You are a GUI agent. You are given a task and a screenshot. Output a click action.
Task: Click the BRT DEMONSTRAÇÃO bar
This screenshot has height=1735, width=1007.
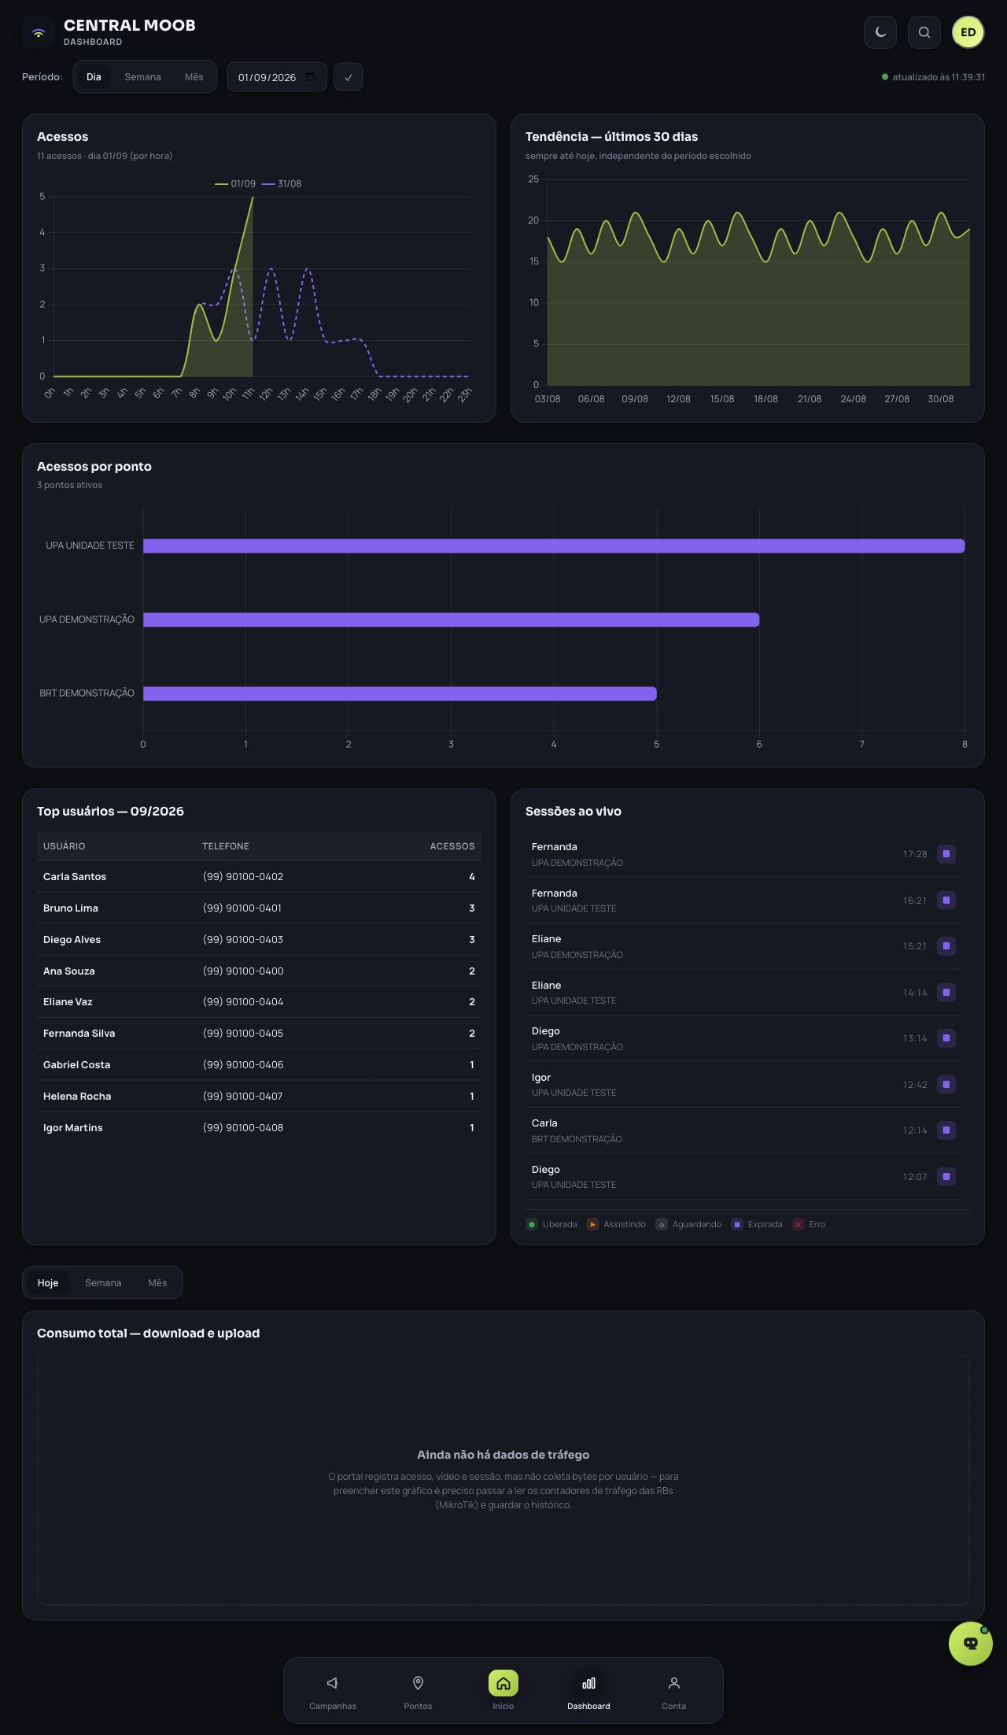(400, 694)
